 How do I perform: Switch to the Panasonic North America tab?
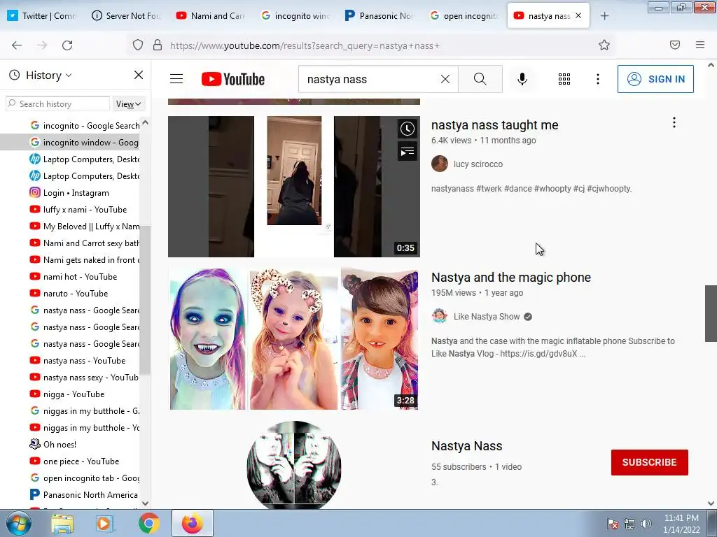[380, 16]
